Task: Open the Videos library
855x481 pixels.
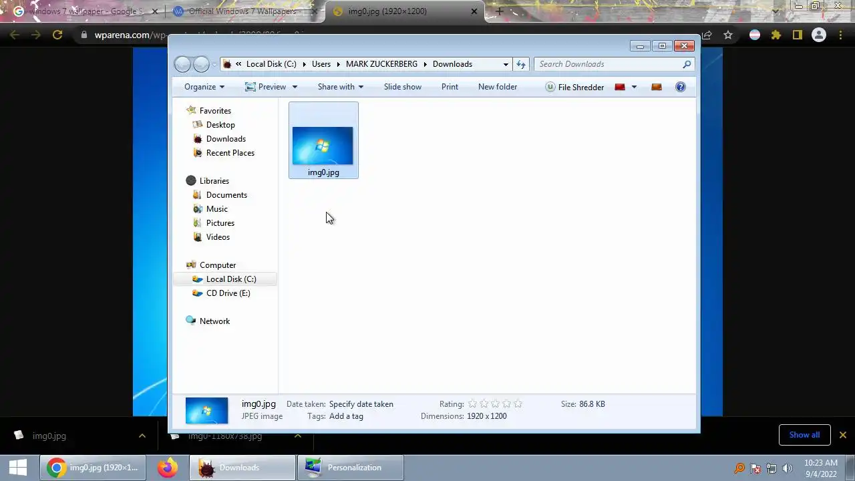Action: [x=218, y=237]
